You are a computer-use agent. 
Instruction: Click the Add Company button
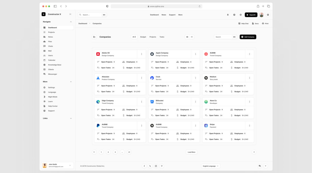point(248,37)
